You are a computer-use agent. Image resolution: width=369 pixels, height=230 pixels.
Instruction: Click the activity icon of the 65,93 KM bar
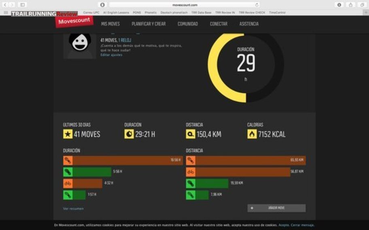click(191, 160)
